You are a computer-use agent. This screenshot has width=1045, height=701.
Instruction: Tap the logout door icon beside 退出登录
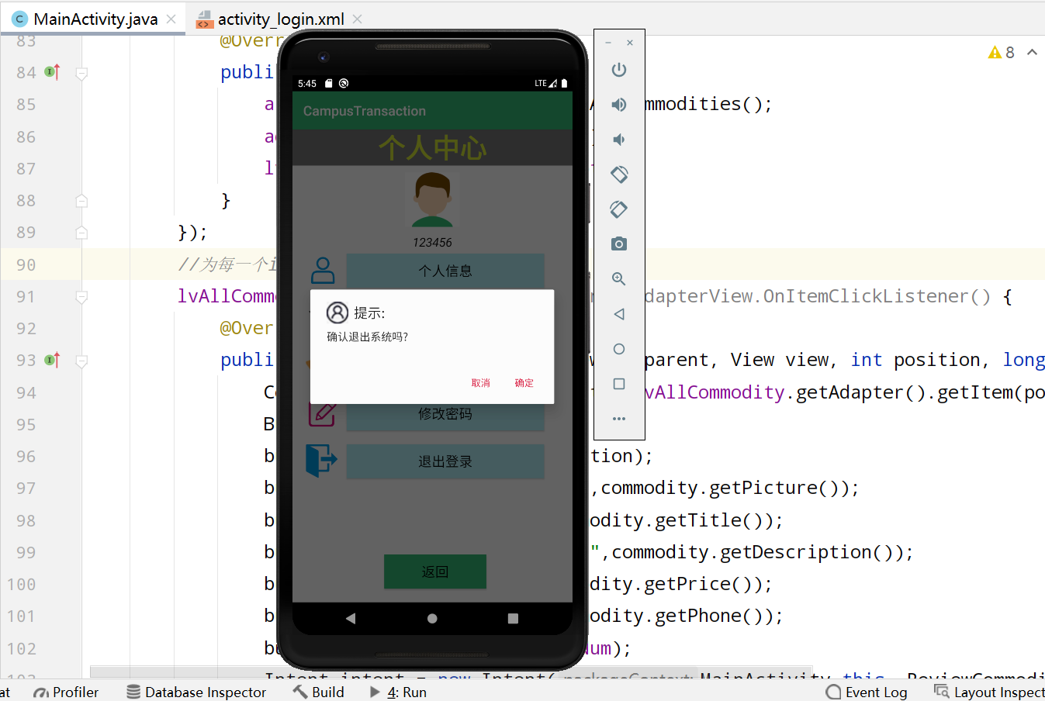click(x=321, y=461)
